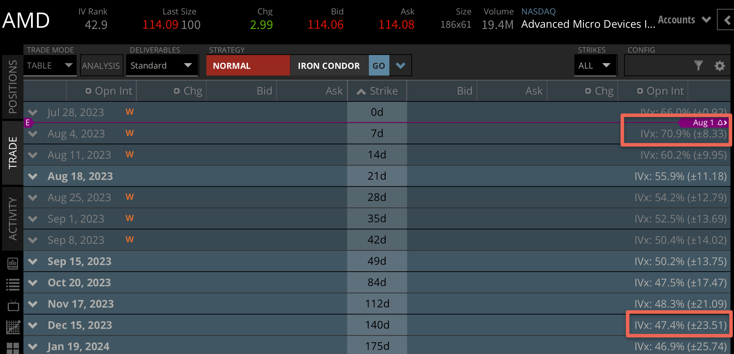Open the chart panel icon in sidebar
The height and width of the screenshot is (354, 734).
tap(13, 263)
